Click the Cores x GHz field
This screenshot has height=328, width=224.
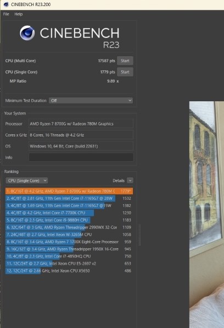(x=81, y=135)
